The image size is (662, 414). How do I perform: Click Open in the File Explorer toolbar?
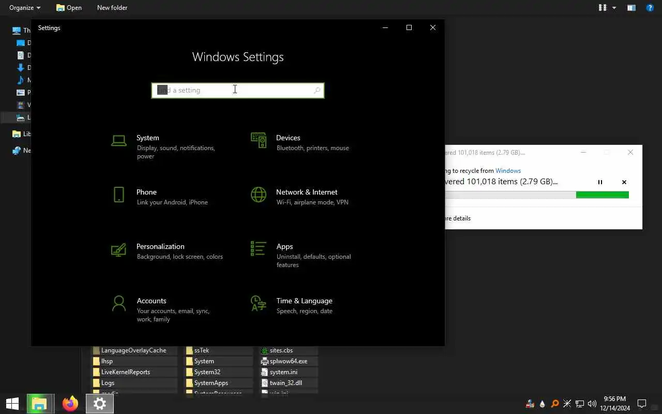(x=69, y=8)
